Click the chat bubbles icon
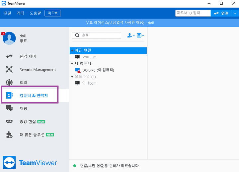The height and width of the screenshot is (172, 239). click(9, 108)
